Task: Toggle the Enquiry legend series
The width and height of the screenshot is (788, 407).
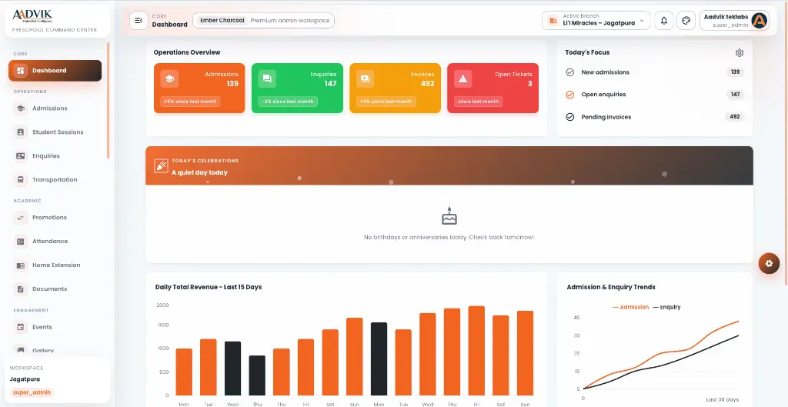Action: point(666,307)
